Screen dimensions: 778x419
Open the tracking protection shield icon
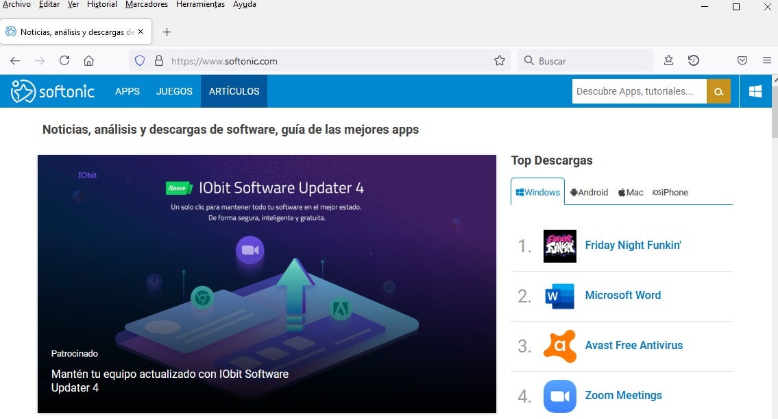(x=140, y=60)
